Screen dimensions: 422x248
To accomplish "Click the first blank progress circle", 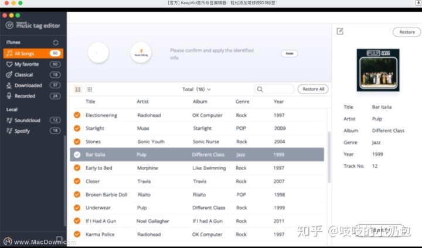I will (98, 53).
